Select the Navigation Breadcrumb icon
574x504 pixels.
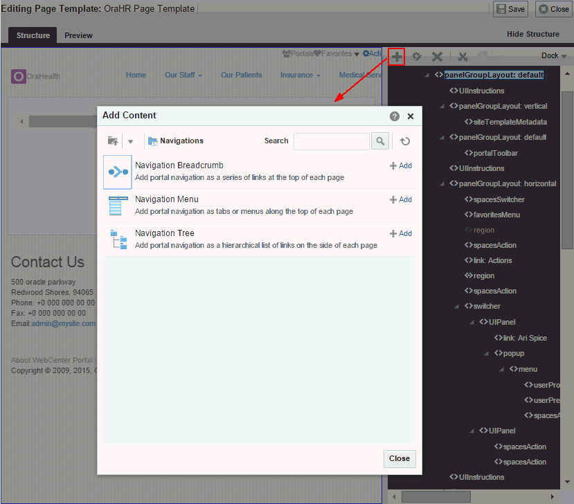(x=118, y=172)
